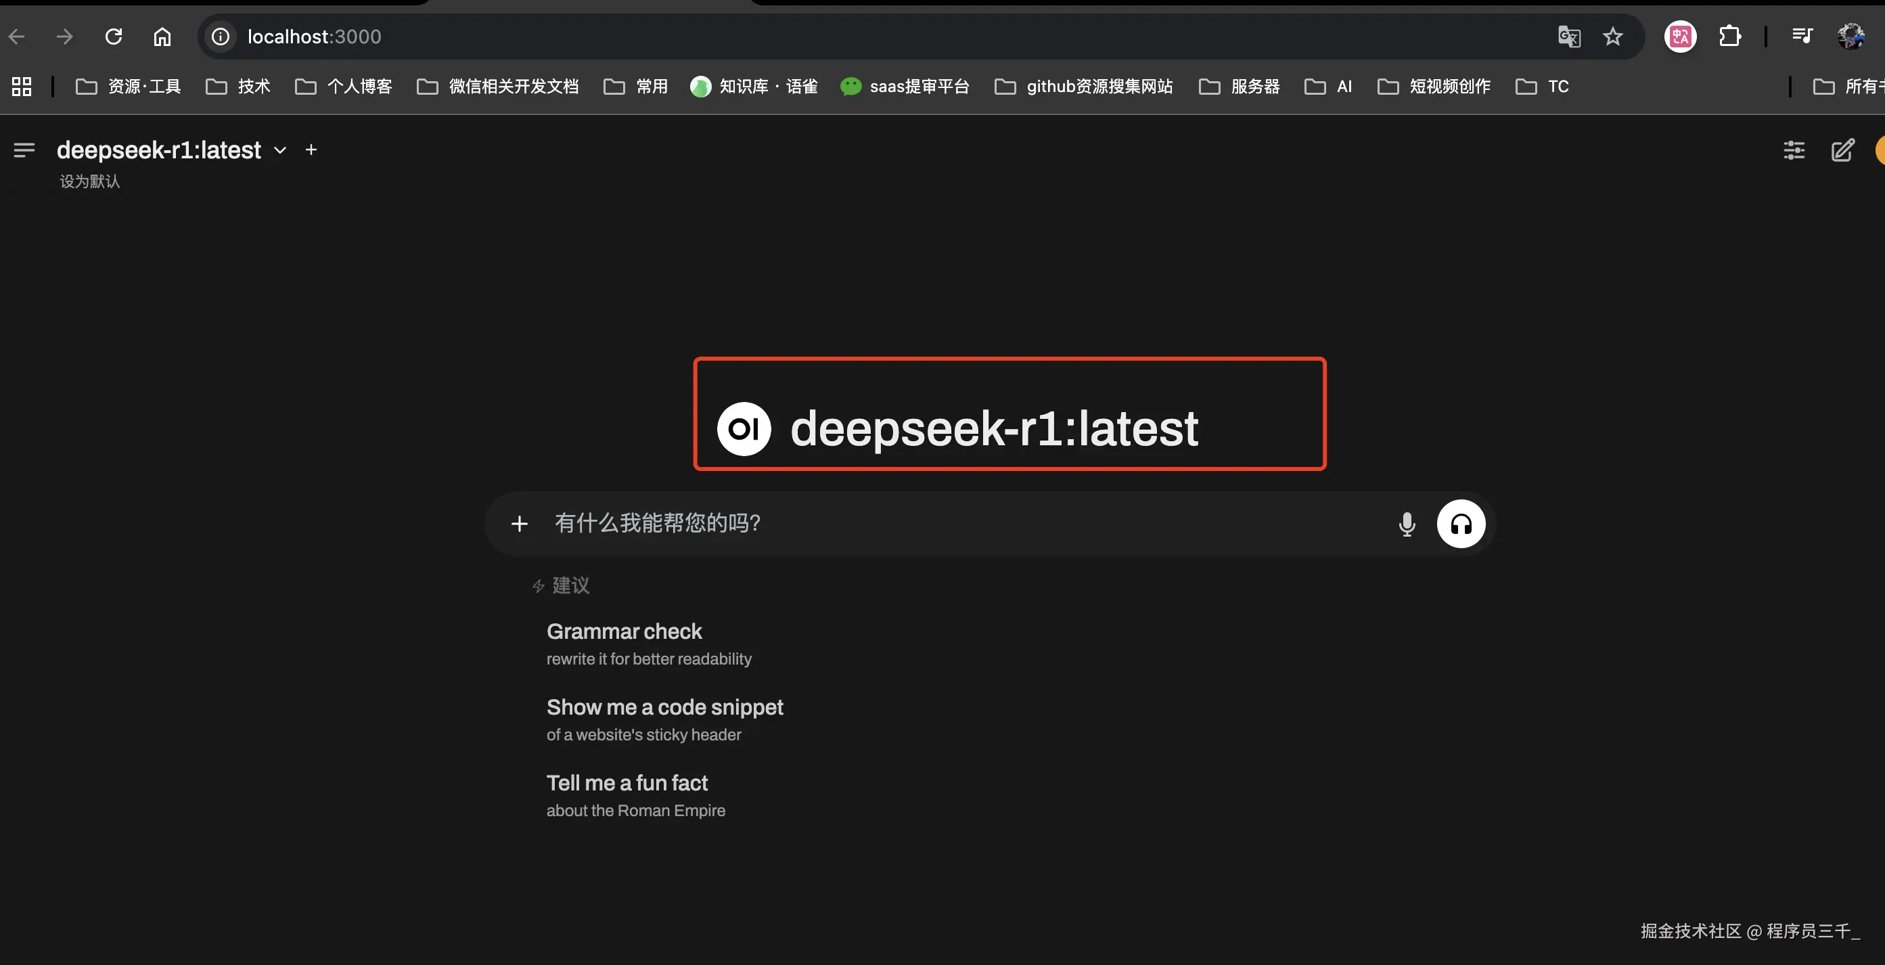
Task: Open saas提审平台 bookmark
Action: (905, 87)
